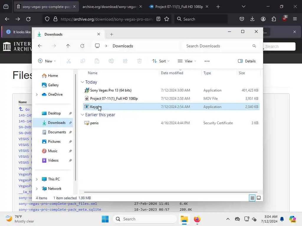Open Firefox list all tabs dropdown

tap(243, 7)
